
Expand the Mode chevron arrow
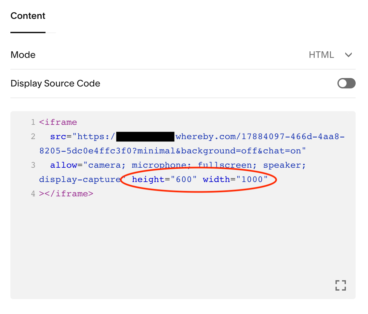348,55
